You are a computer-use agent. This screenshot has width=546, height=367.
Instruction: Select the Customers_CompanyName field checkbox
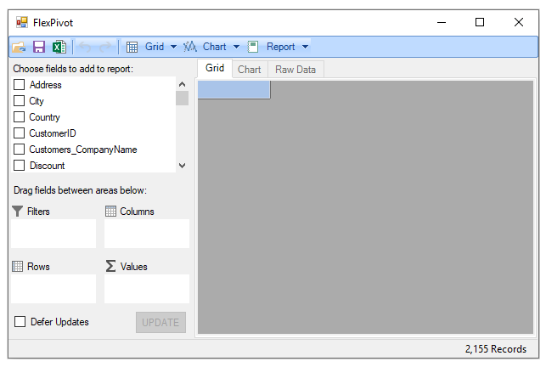[x=20, y=150]
